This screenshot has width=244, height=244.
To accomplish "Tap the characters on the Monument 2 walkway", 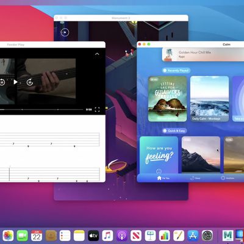I will click(129, 53).
